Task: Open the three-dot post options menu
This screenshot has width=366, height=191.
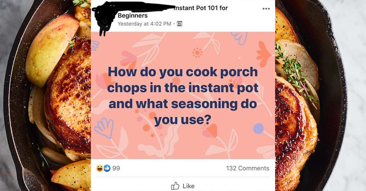Action: (266, 9)
